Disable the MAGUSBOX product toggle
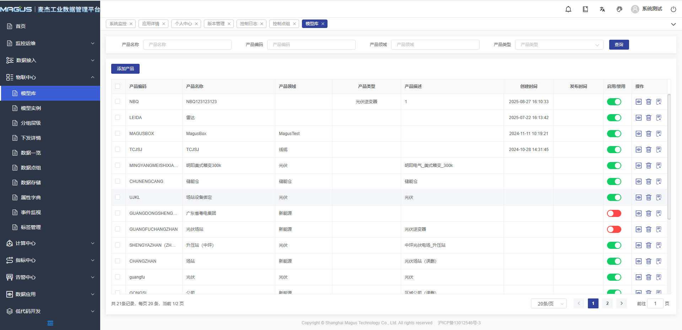682x330 pixels. (614, 134)
